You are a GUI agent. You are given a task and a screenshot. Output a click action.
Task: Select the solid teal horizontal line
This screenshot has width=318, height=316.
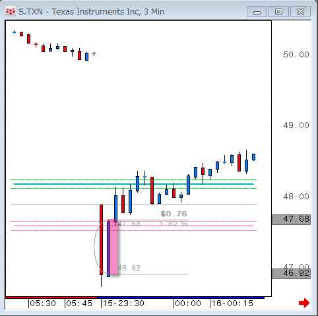(134, 184)
